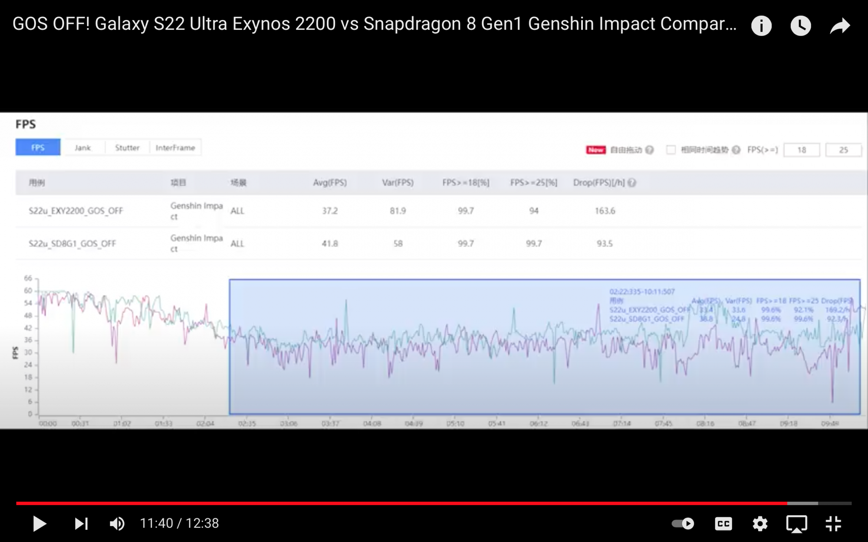
Task: Click the Watch Later clock icon
Action: pos(800,26)
